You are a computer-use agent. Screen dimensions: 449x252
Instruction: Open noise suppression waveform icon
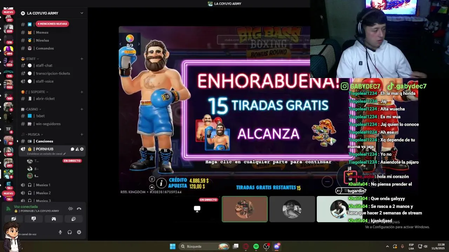[71, 209]
